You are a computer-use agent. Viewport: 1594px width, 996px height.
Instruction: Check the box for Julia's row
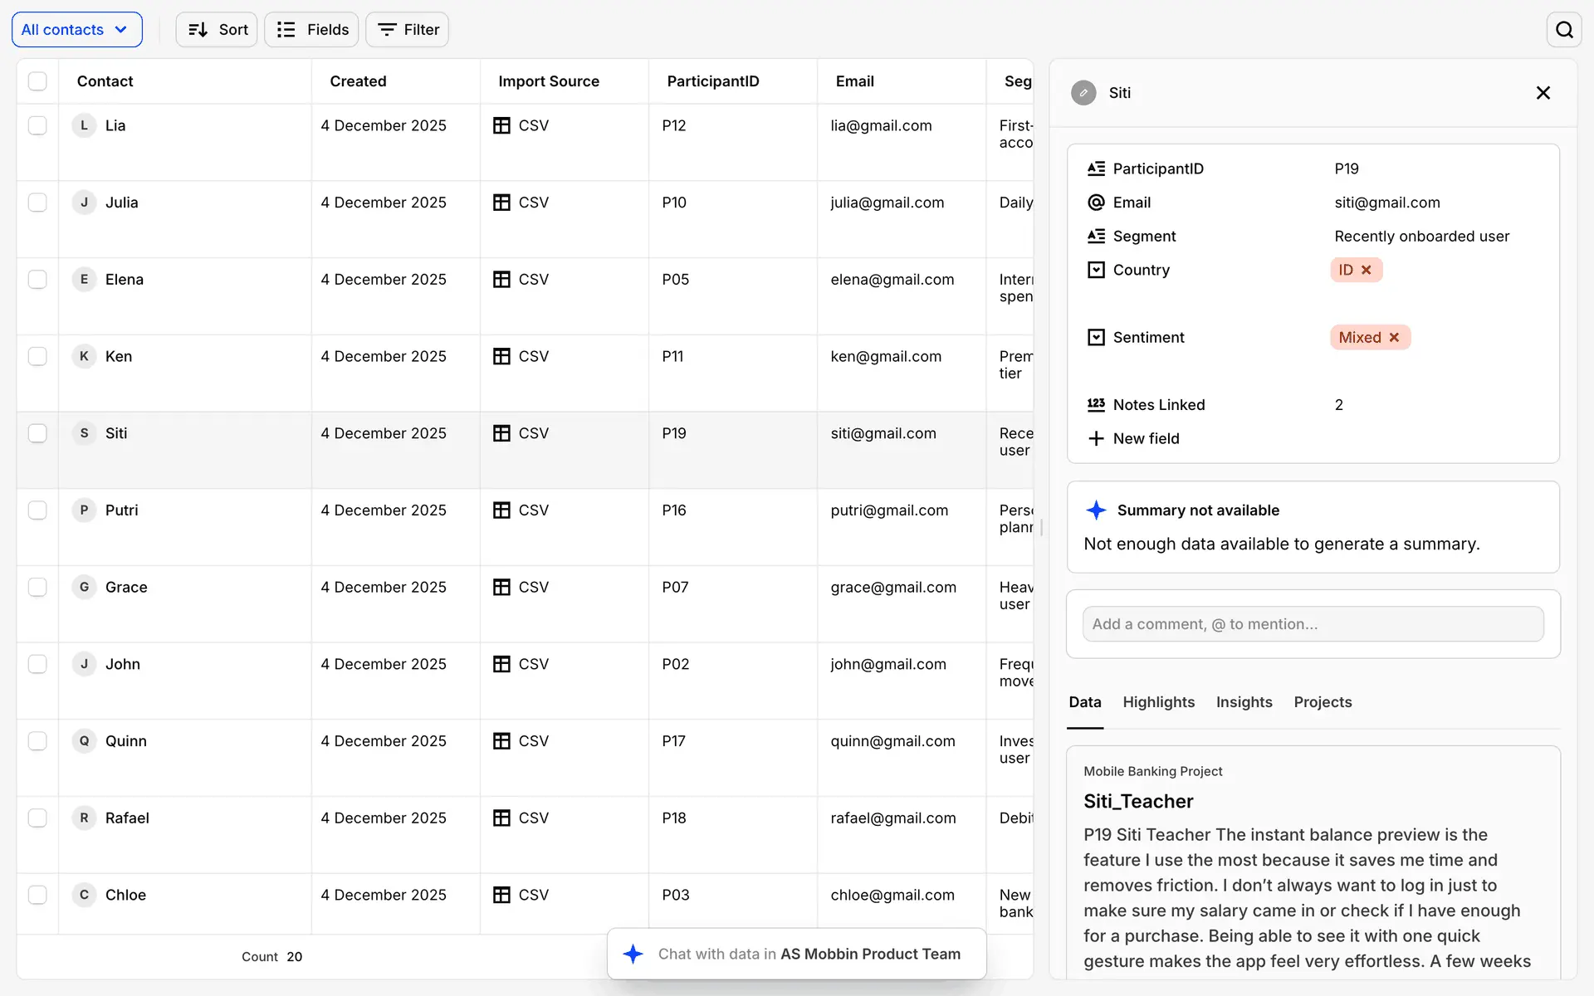[37, 203]
